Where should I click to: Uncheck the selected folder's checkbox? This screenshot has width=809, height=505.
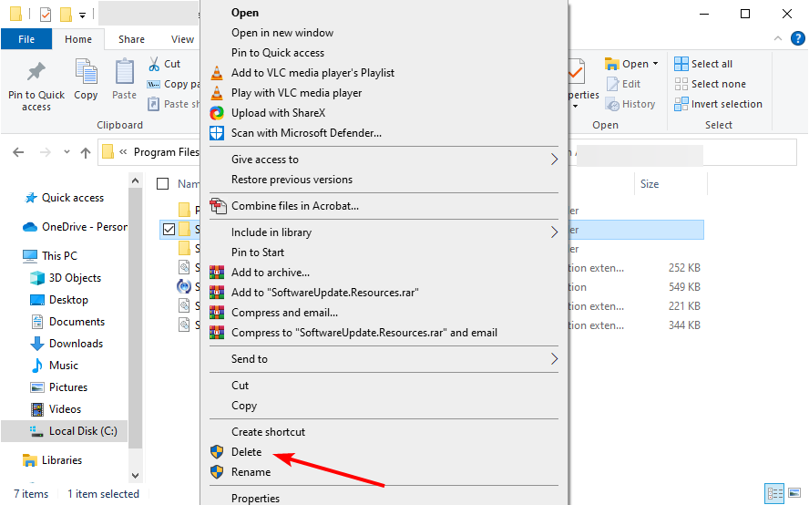[x=169, y=229]
